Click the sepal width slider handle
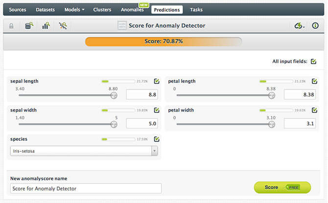Viewport: 328px width, 203px height. [x=114, y=124]
